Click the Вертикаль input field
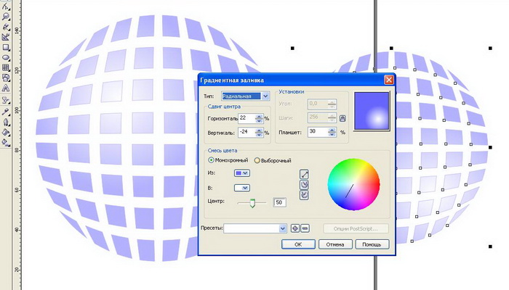The height and width of the screenshot is (290, 509). coord(247,133)
